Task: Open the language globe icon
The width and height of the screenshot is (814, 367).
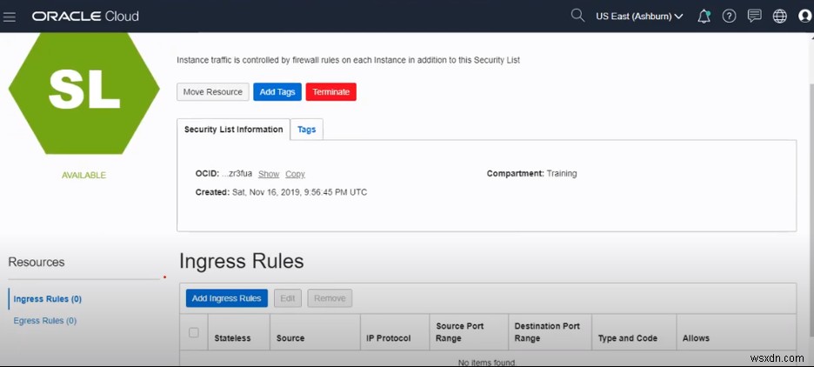Action: click(x=780, y=17)
